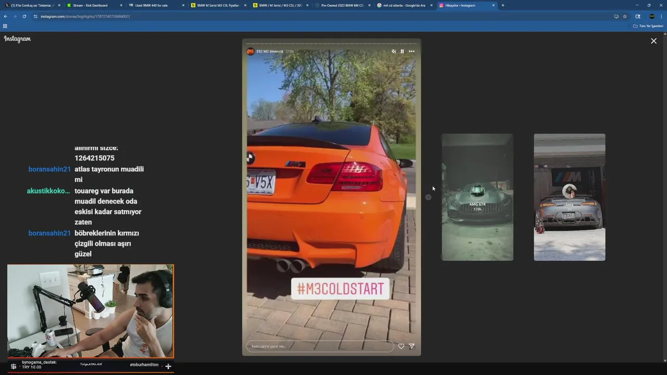
Task: Open E92 M3 limerock highlight profile avatar
Action: pos(251,52)
